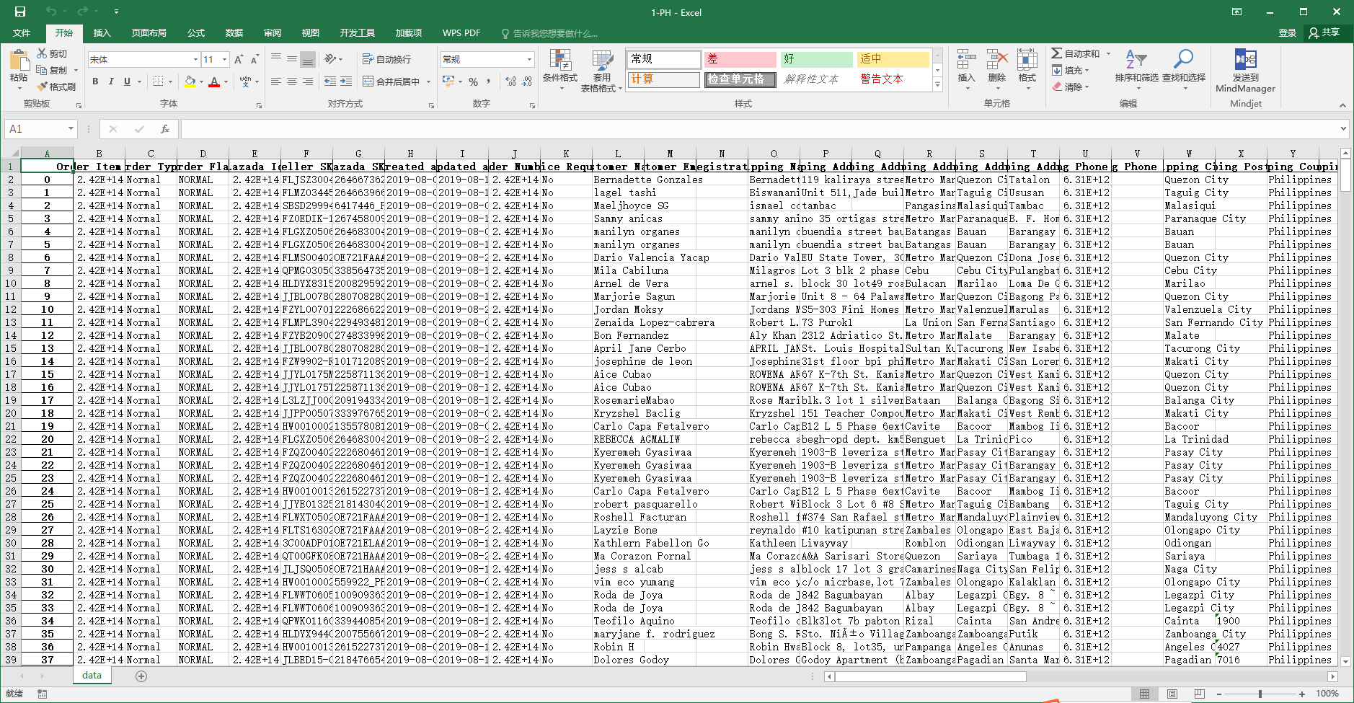This screenshot has width=1354, height=703.
Task: Add a new sheet with plus button
Action: [141, 676]
